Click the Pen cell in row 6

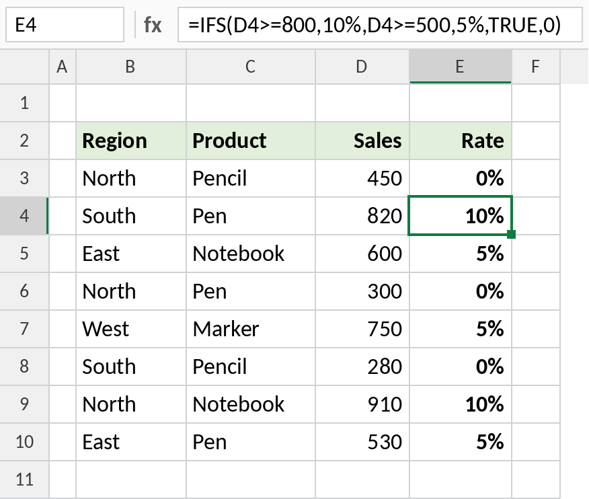coord(251,291)
